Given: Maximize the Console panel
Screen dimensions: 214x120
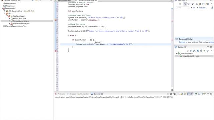Looking at the screenshot, I should [211, 94].
